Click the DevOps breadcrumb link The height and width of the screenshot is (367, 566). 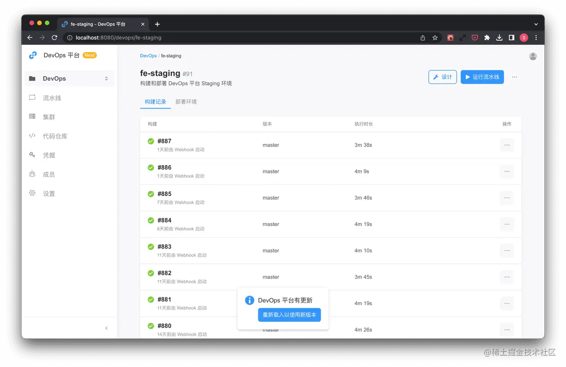[148, 56]
